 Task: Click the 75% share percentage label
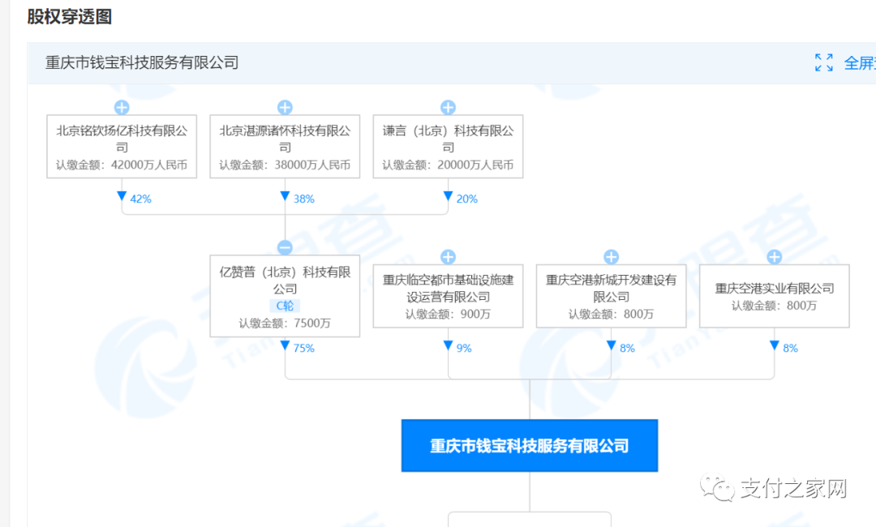(x=304, y=349)
